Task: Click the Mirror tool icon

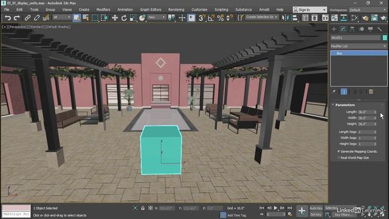Action: point(286,18)
